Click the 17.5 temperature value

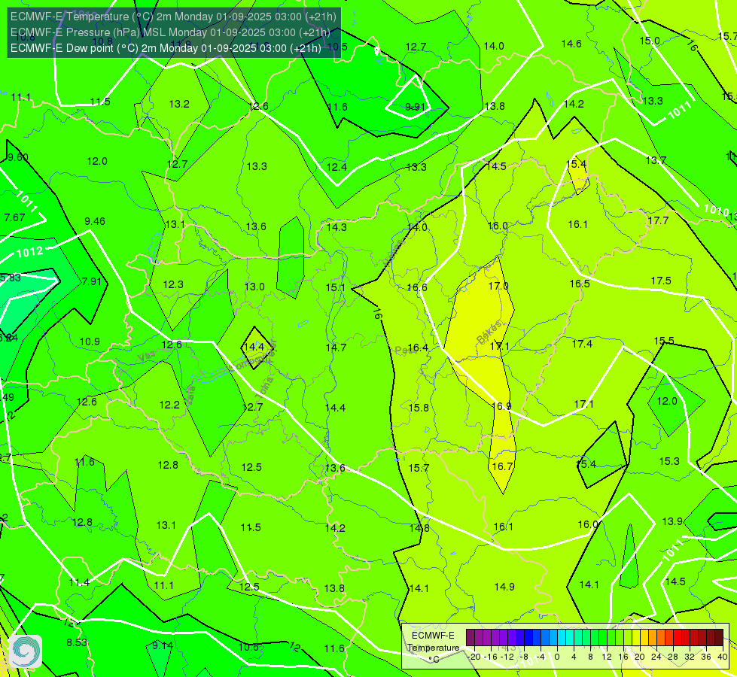[x=661, y=281]
